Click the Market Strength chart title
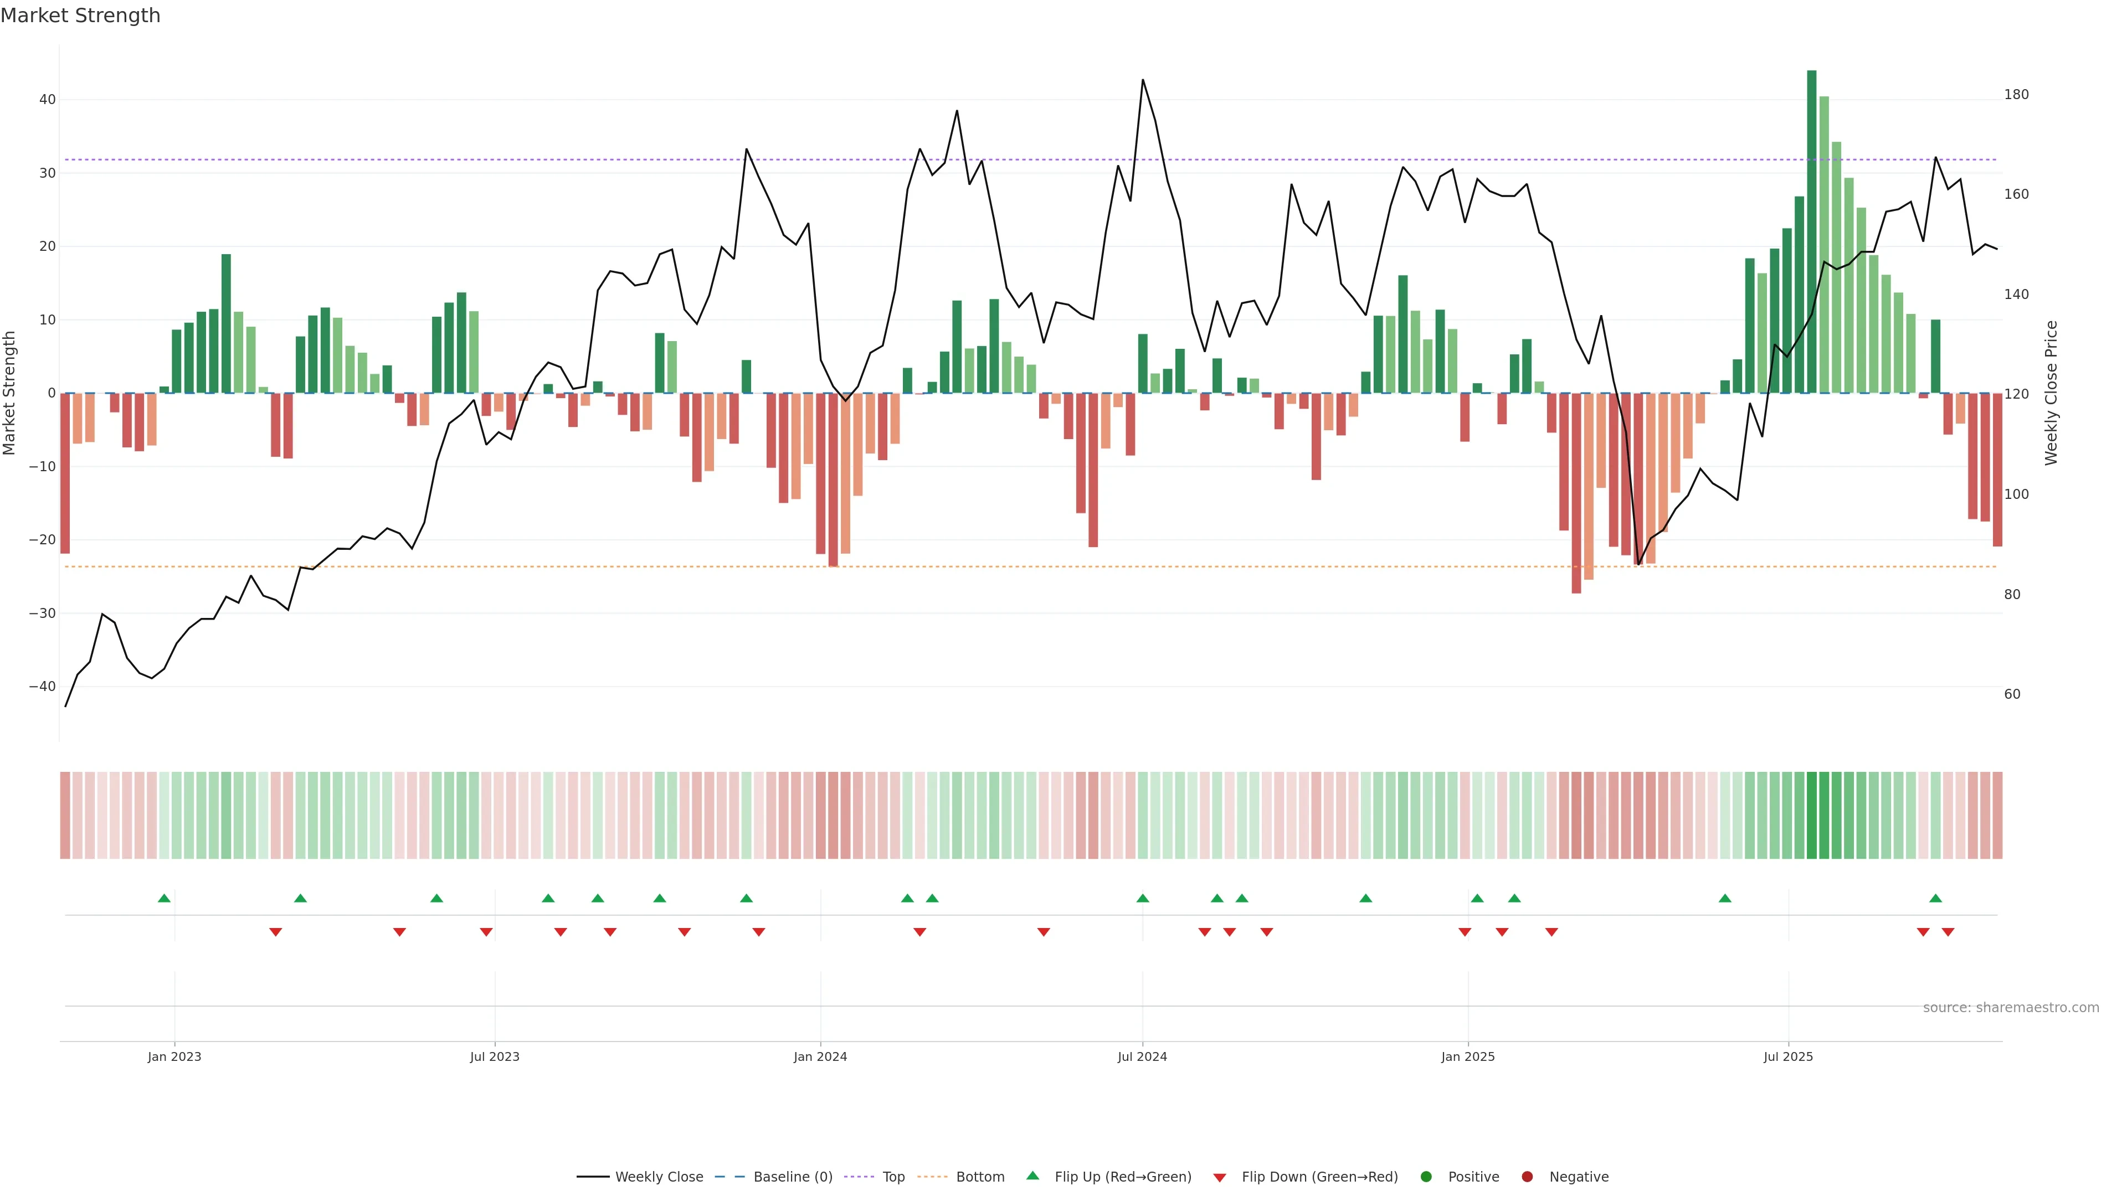The width and height of the screenshot is (2127, 1196). click(x=80, y=16)
